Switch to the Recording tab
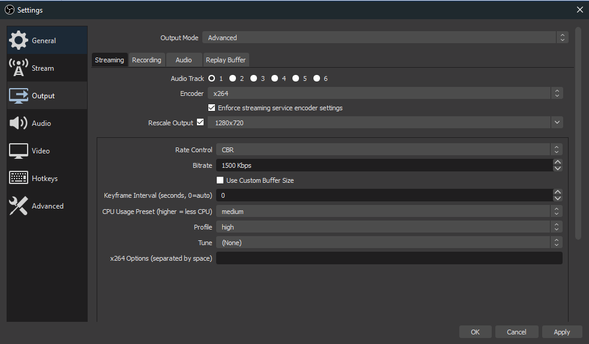The height and width of the screenshot is (344, 589). point(146,60)
